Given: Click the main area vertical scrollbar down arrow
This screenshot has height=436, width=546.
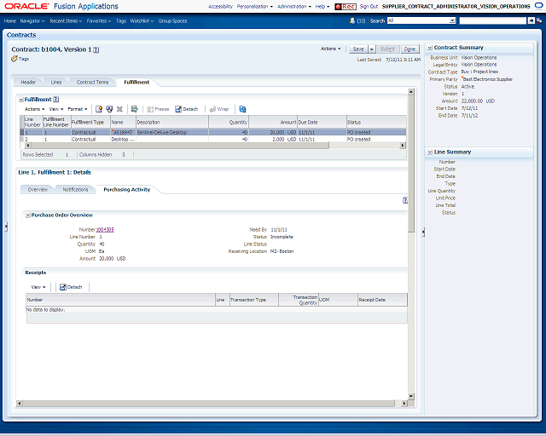Looking at the screenshot, I should pyautogui.click(x=411, y=396).
